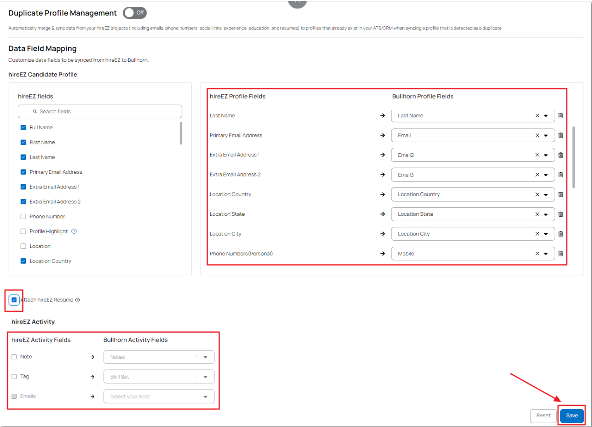Clear the Email2 Bullhorn field selection
The width and height of the screenshot is (592, 427).
coord(537,155)
